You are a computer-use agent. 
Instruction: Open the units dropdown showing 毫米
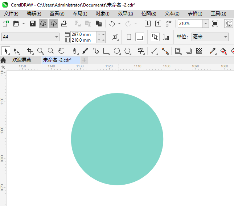tap(210, 37)
